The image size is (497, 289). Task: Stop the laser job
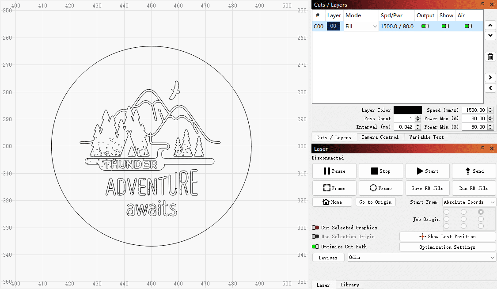(381, 171)
